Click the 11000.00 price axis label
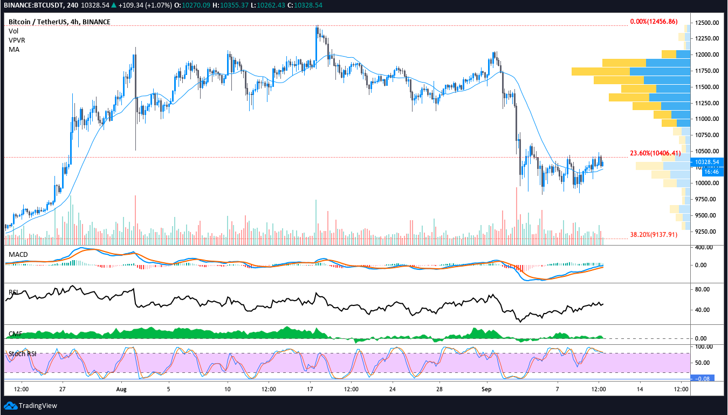This screenshot has width=728, height=415. pos(707,119)
